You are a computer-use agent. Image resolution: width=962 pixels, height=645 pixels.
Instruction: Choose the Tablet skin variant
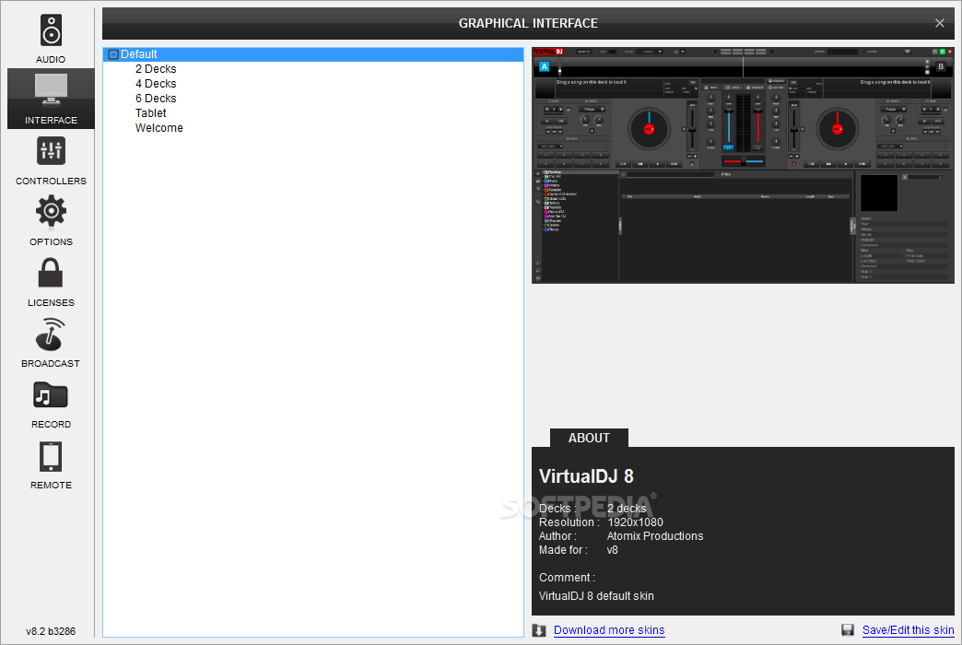pyautogui.click(x=151, y=113)
